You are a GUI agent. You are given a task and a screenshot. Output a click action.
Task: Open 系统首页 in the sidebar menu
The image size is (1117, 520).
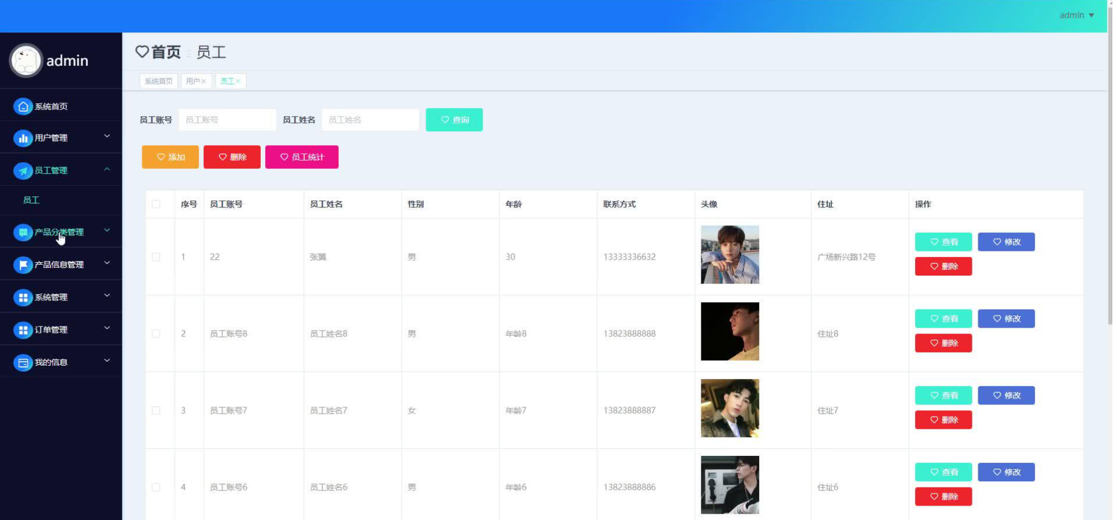[x=61, y=106]
